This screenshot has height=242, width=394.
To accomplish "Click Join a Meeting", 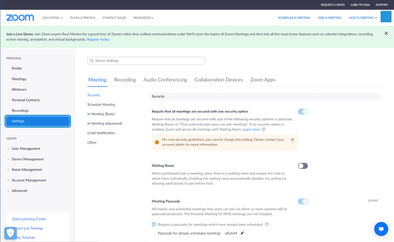I will click(x=329, y=18).
